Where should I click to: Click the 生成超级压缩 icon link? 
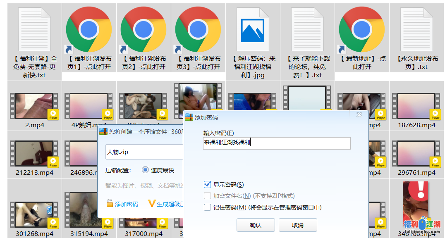point(151,203)
